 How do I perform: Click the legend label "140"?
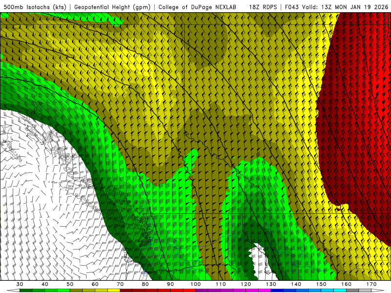coord(296,284)
